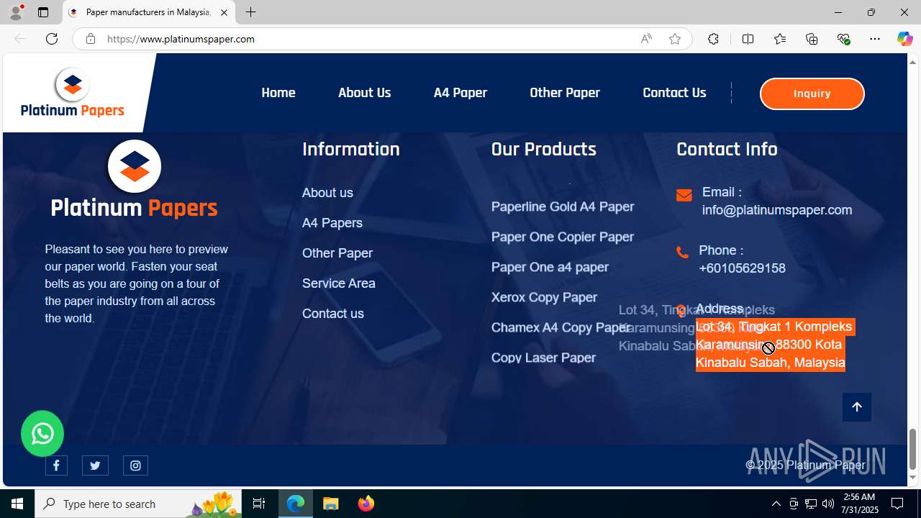921x518 pixels.
Task: View site information lock icon
Action: (x=90, y=39)
